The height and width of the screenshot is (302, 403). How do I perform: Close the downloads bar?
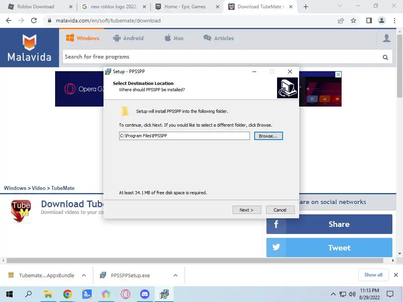point(396,275)
